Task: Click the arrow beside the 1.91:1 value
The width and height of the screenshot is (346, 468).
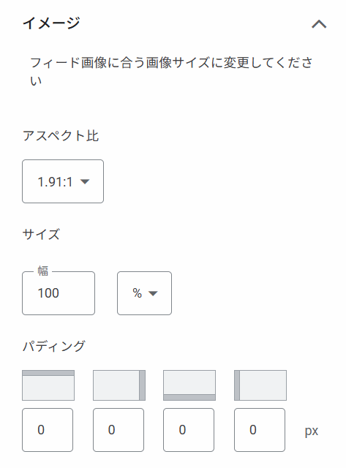Action: [x=85, y=182]
